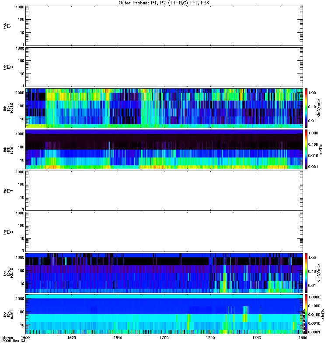Click the thc fbk edc12 spectrogram panel
The image size is (328, 350).
[164, 273]
